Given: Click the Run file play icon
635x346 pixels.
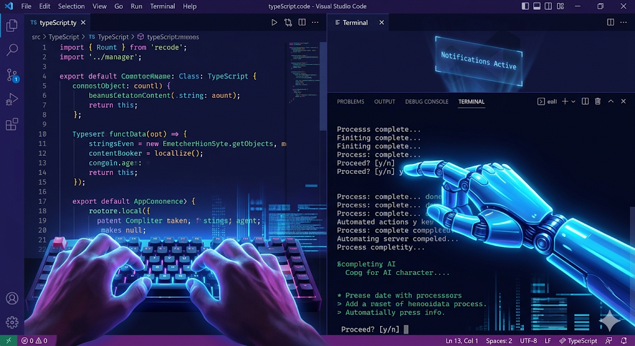Looking at the screenshot, I should coord(274,22).
